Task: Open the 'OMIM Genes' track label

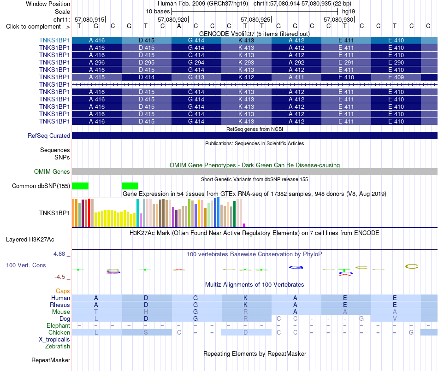Action: 52,172
